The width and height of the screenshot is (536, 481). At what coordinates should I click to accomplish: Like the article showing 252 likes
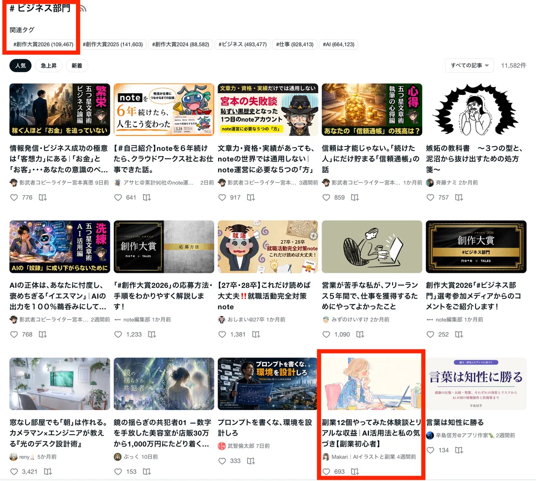[430, 334]
